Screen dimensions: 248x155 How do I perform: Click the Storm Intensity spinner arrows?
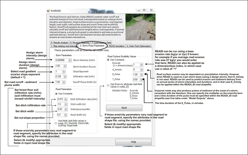pyautogui.click(x=70, y=60)
